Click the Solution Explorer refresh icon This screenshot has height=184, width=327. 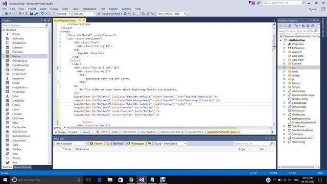(x=308, y=26)
